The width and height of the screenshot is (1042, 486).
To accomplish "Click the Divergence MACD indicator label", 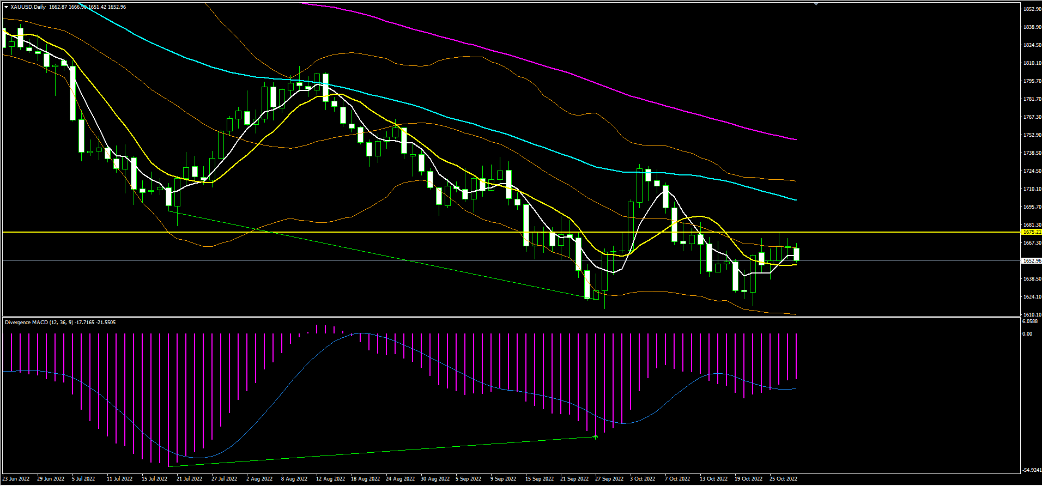I will [x=27, y=323].
